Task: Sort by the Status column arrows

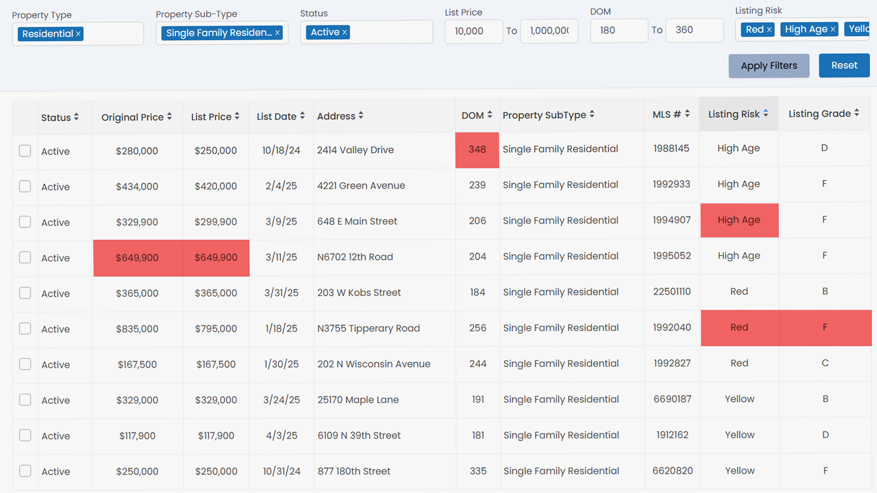Action: click(x=76, y=117)
